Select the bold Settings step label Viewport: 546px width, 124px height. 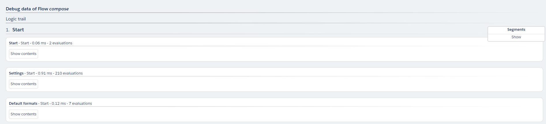point(16,73)
